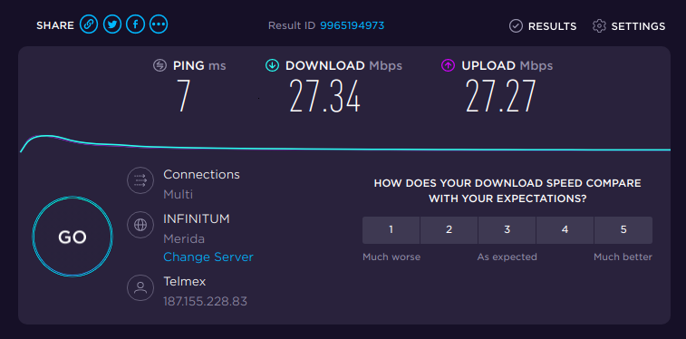
Task: Open the Change Server link
Action: point(208,257)
